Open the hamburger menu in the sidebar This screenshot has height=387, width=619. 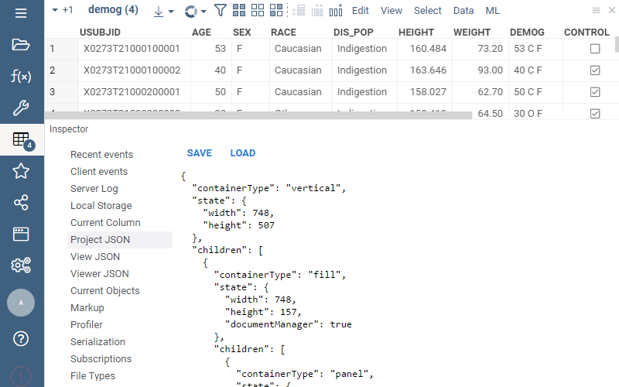(21, 13)
